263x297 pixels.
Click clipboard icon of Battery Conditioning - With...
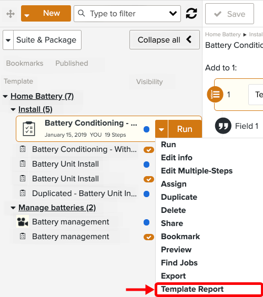[23, 149]
